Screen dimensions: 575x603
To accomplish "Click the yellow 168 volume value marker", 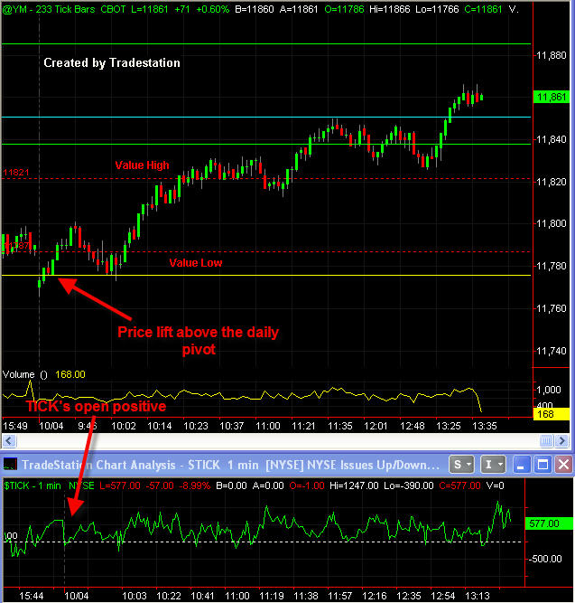I will click(x=552, y=414).
